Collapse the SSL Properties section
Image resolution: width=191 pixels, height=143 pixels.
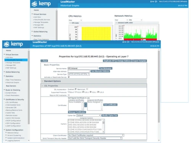[x=94, y=86]
